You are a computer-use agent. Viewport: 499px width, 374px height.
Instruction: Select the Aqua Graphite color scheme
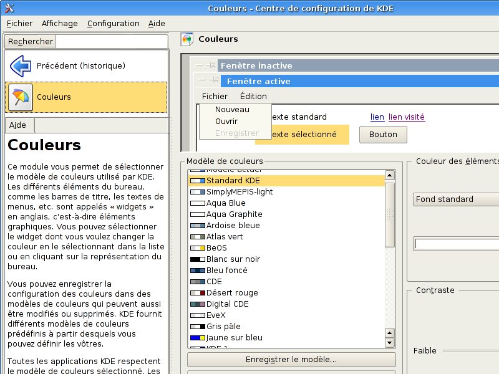coord(287,214)
